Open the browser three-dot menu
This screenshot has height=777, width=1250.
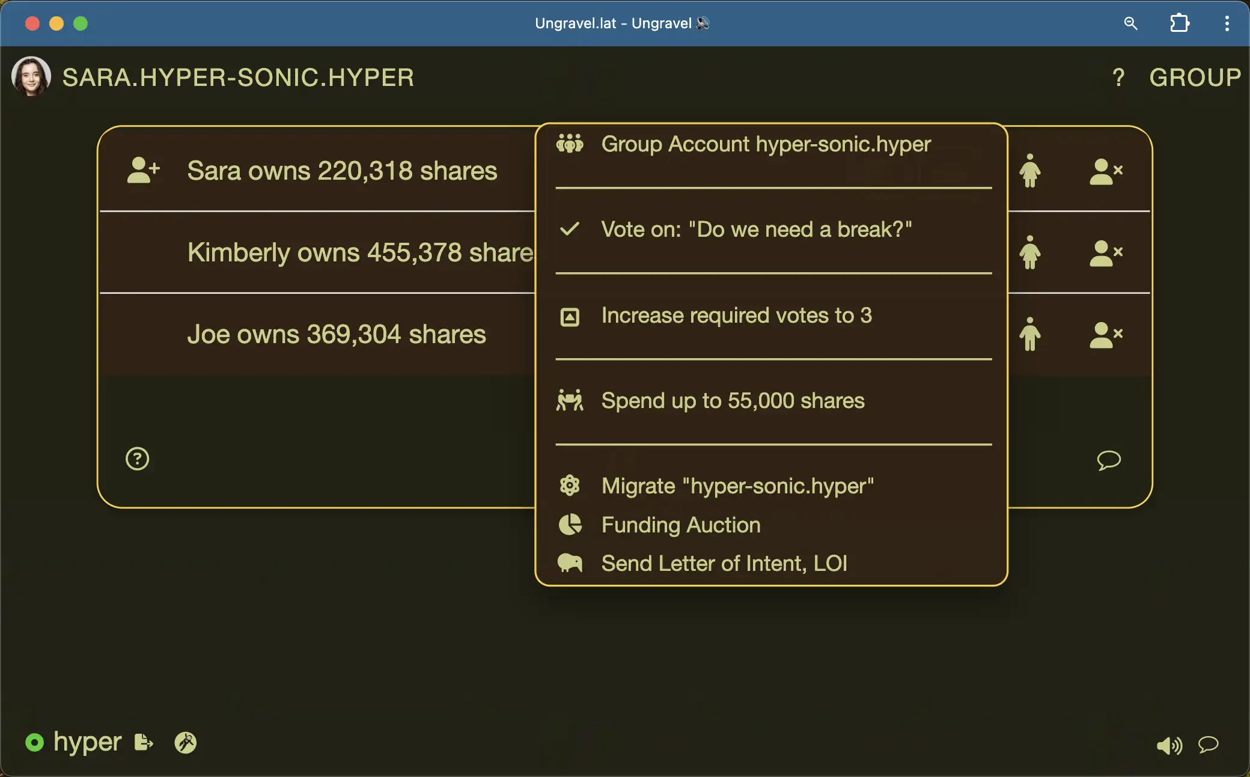tap(1227, 23)
